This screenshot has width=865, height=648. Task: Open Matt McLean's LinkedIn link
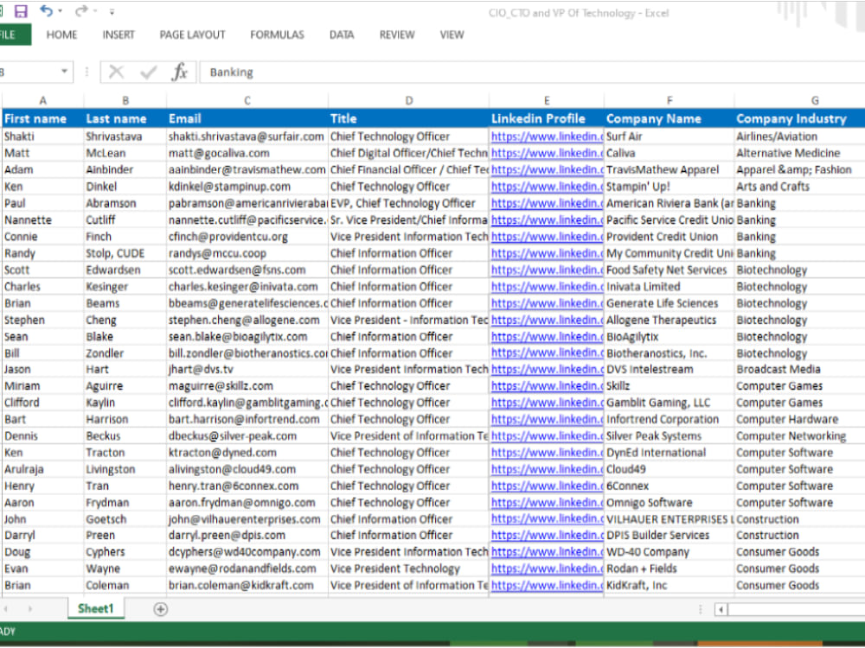tap(547, 153)
